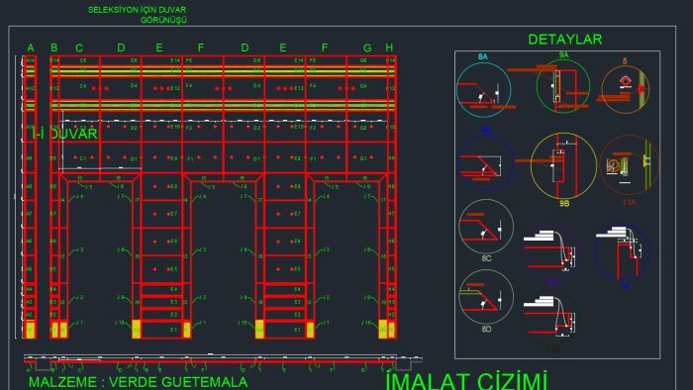Click panel label C4
The image size is (693, 390).
[x=83, y=86]
